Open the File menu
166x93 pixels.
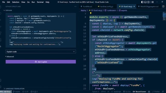3,2
